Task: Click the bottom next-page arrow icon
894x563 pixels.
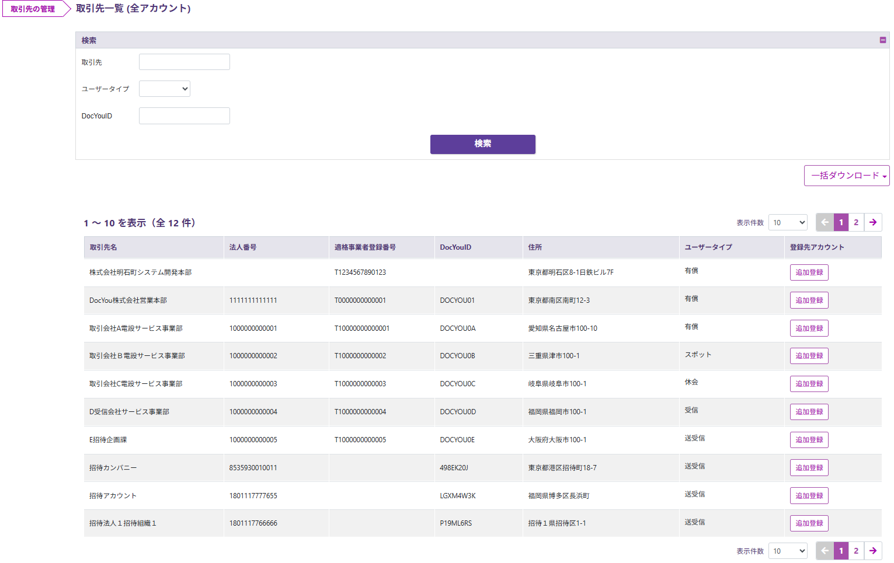Action: click(x=872, y=551)
